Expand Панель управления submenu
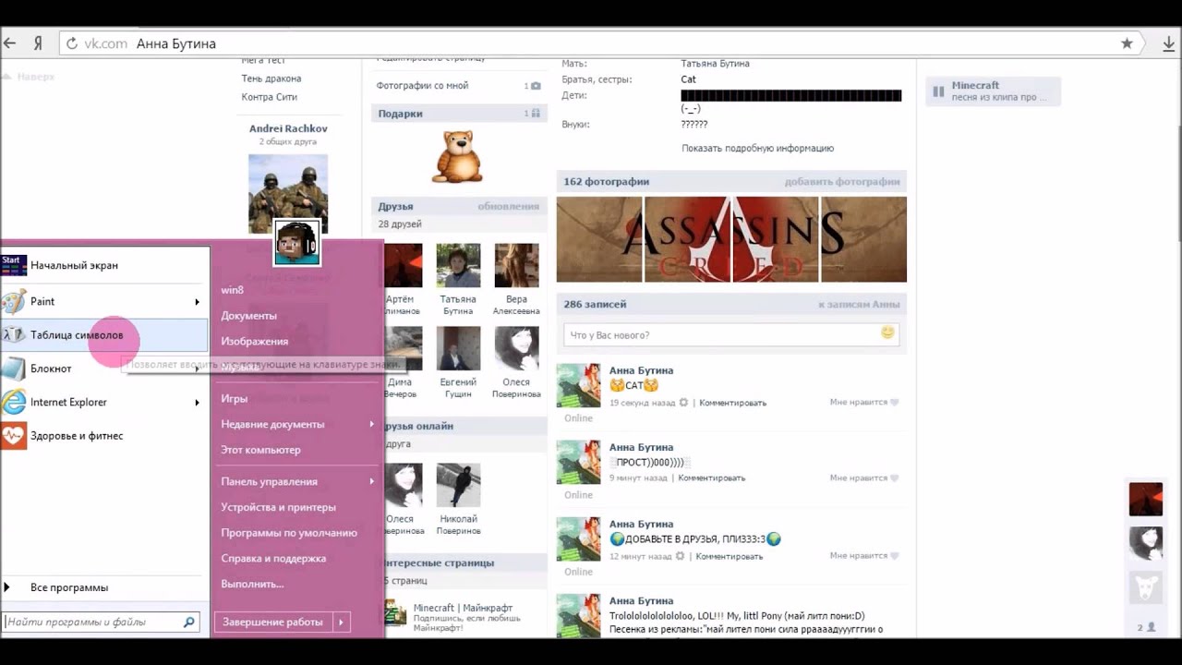 point(372,482)
